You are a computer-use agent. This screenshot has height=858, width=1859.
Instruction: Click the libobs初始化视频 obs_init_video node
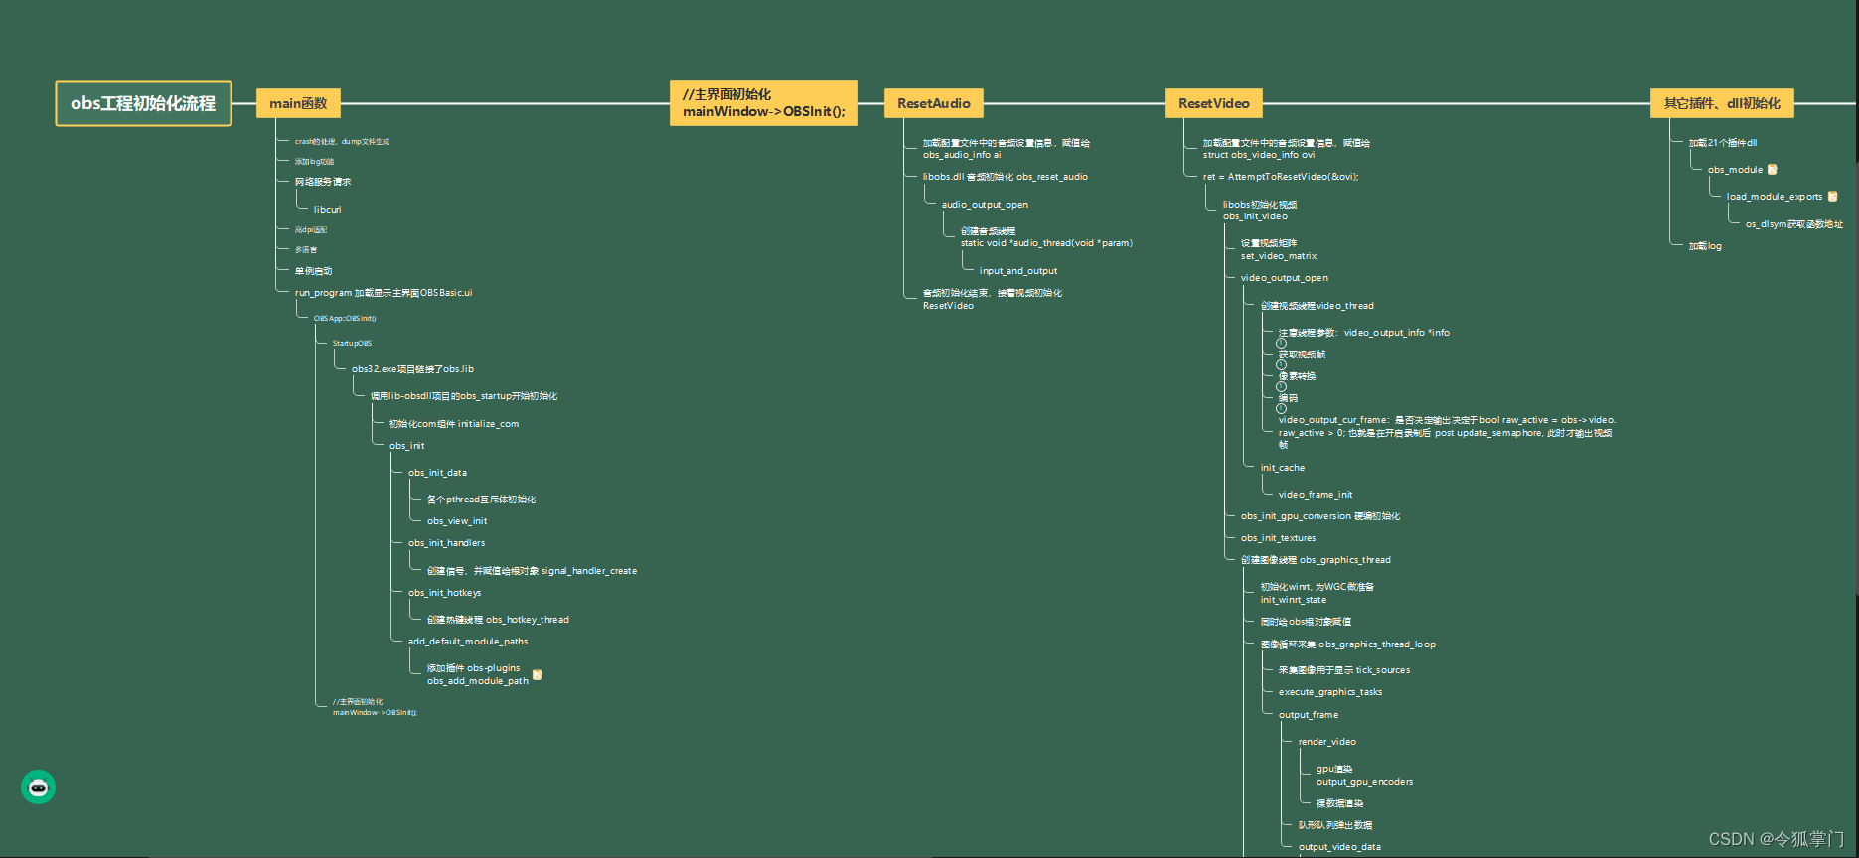point(1259,211)
